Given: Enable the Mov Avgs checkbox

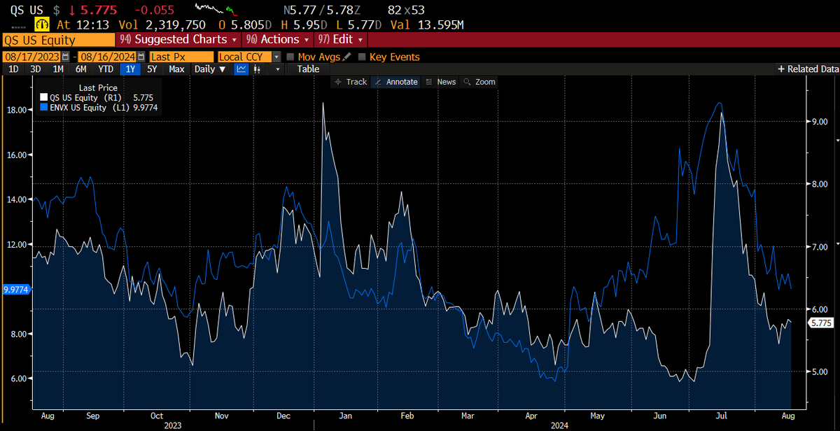Looking at the screenshot, I should tap(291, 57).
